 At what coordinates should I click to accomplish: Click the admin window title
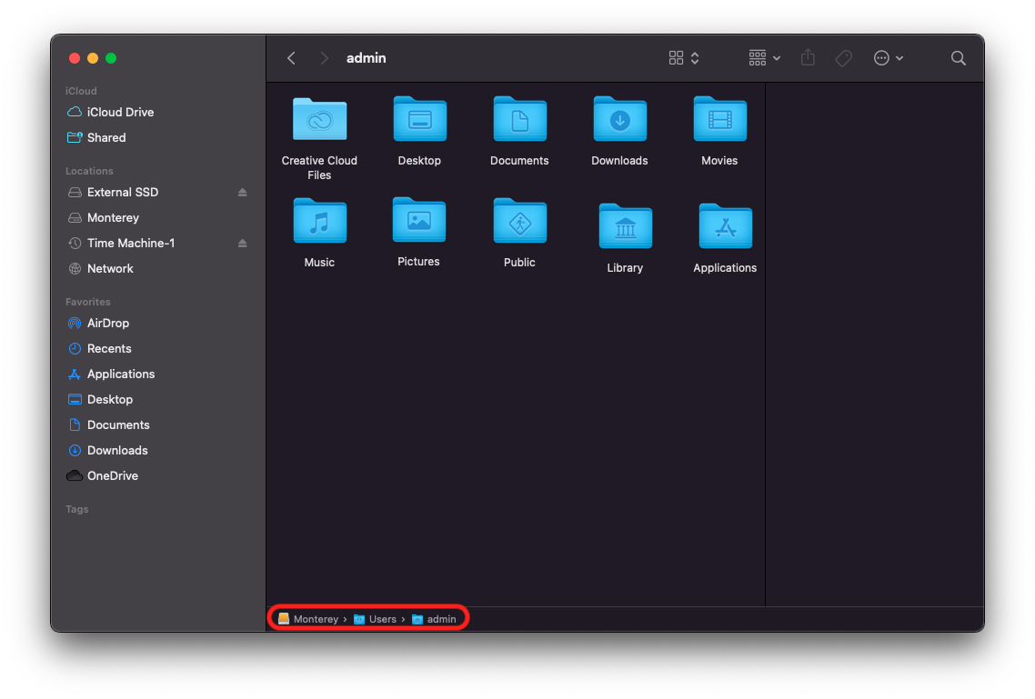[367, 58]
